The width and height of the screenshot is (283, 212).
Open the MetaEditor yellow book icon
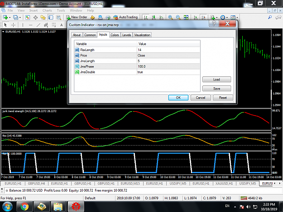(92, 18)
